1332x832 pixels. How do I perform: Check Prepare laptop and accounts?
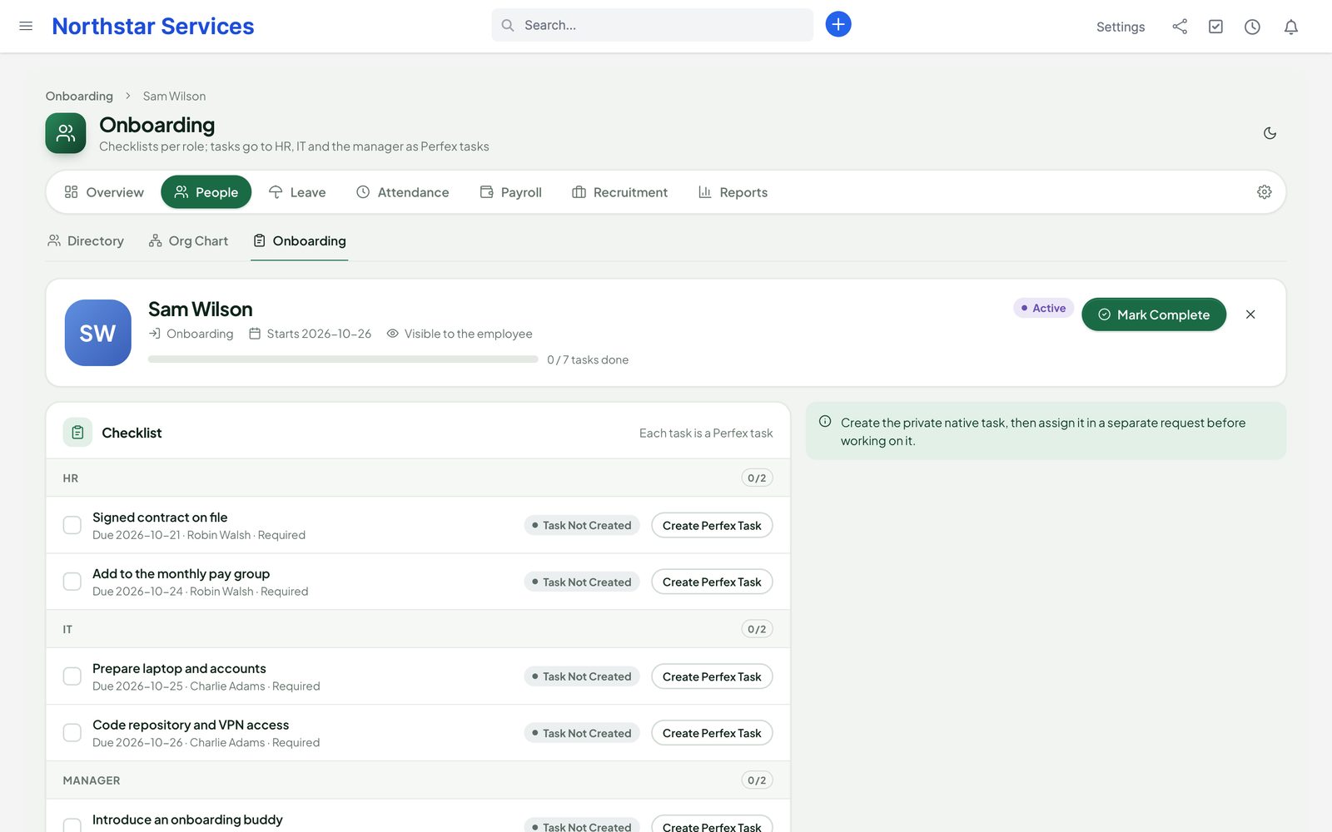[x=72, y=676]
